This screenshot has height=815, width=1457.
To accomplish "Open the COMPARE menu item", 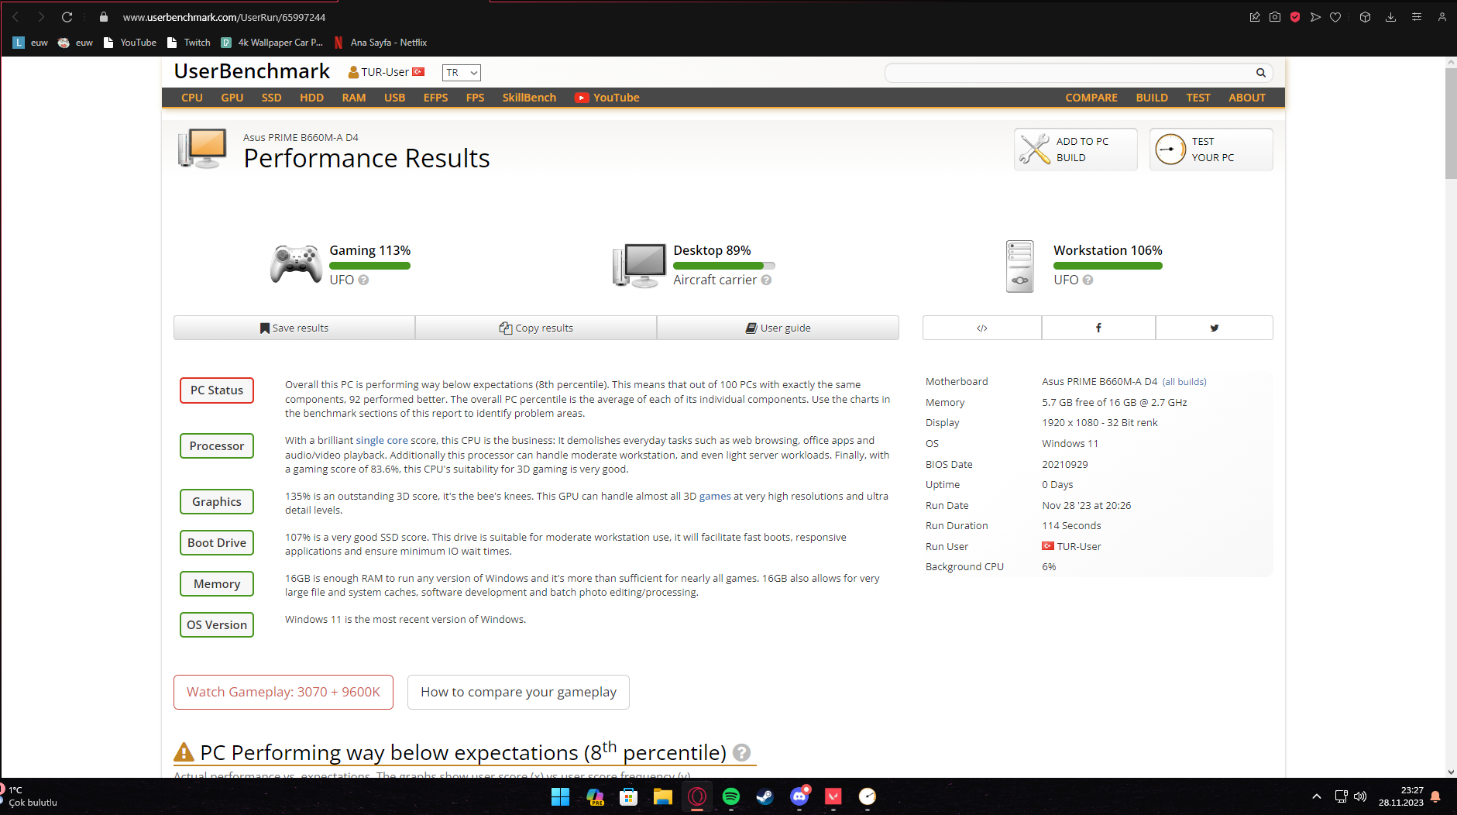I will [x=1091, y=98].
